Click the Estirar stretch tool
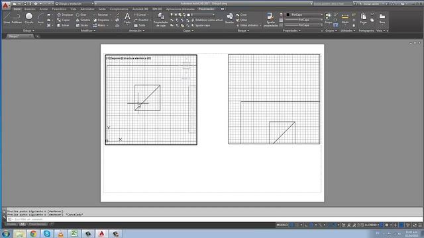This screenshot has height=238, width=424. coord(64,25)
